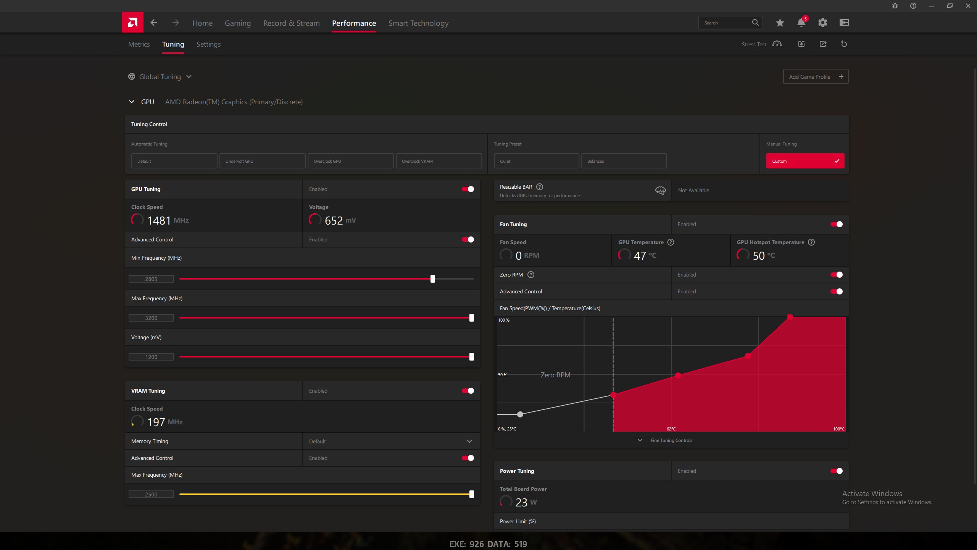The image size is (977, 550).
Task: Click the Min Frequency slider handle
Action: tap(433, 279)
